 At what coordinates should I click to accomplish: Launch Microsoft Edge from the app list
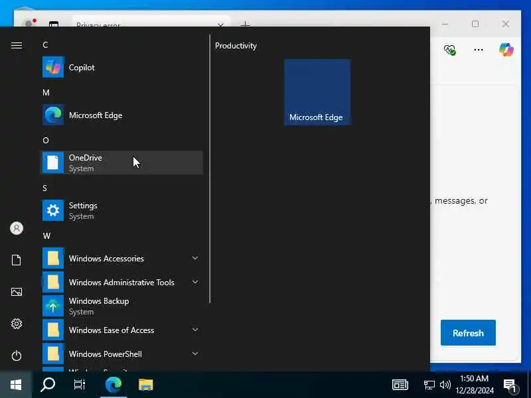pos(122,115)
